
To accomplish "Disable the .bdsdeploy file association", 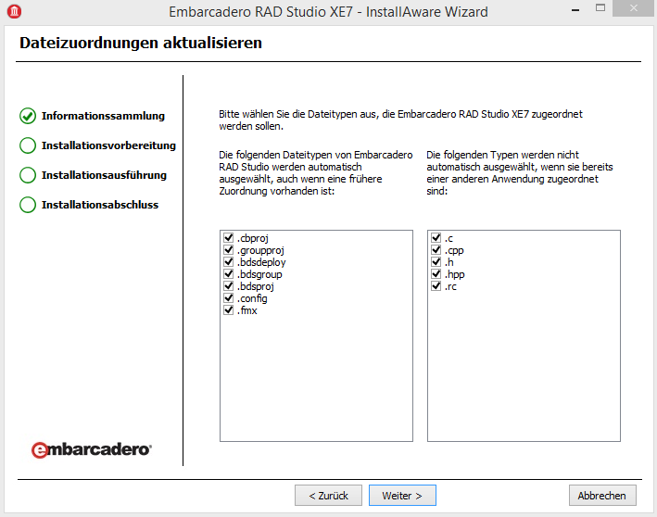I will [228, 262].
